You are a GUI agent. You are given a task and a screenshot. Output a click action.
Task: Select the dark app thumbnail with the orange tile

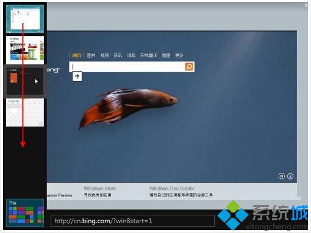25,81
